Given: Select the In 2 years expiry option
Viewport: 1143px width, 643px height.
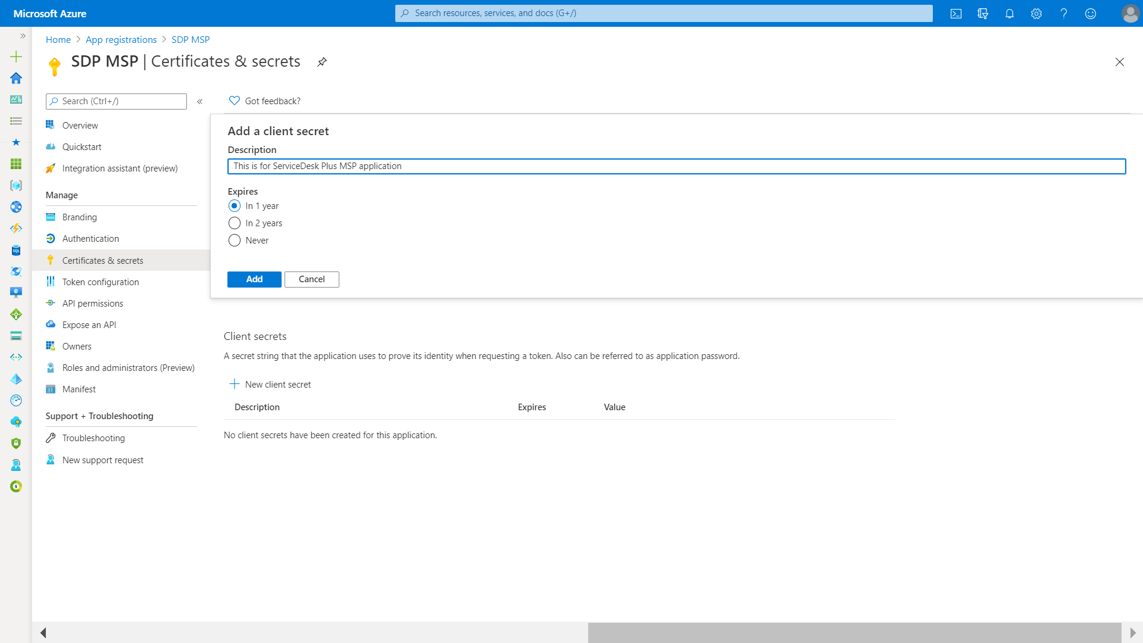Looking at the screenshot, I should tap(235, 223).
